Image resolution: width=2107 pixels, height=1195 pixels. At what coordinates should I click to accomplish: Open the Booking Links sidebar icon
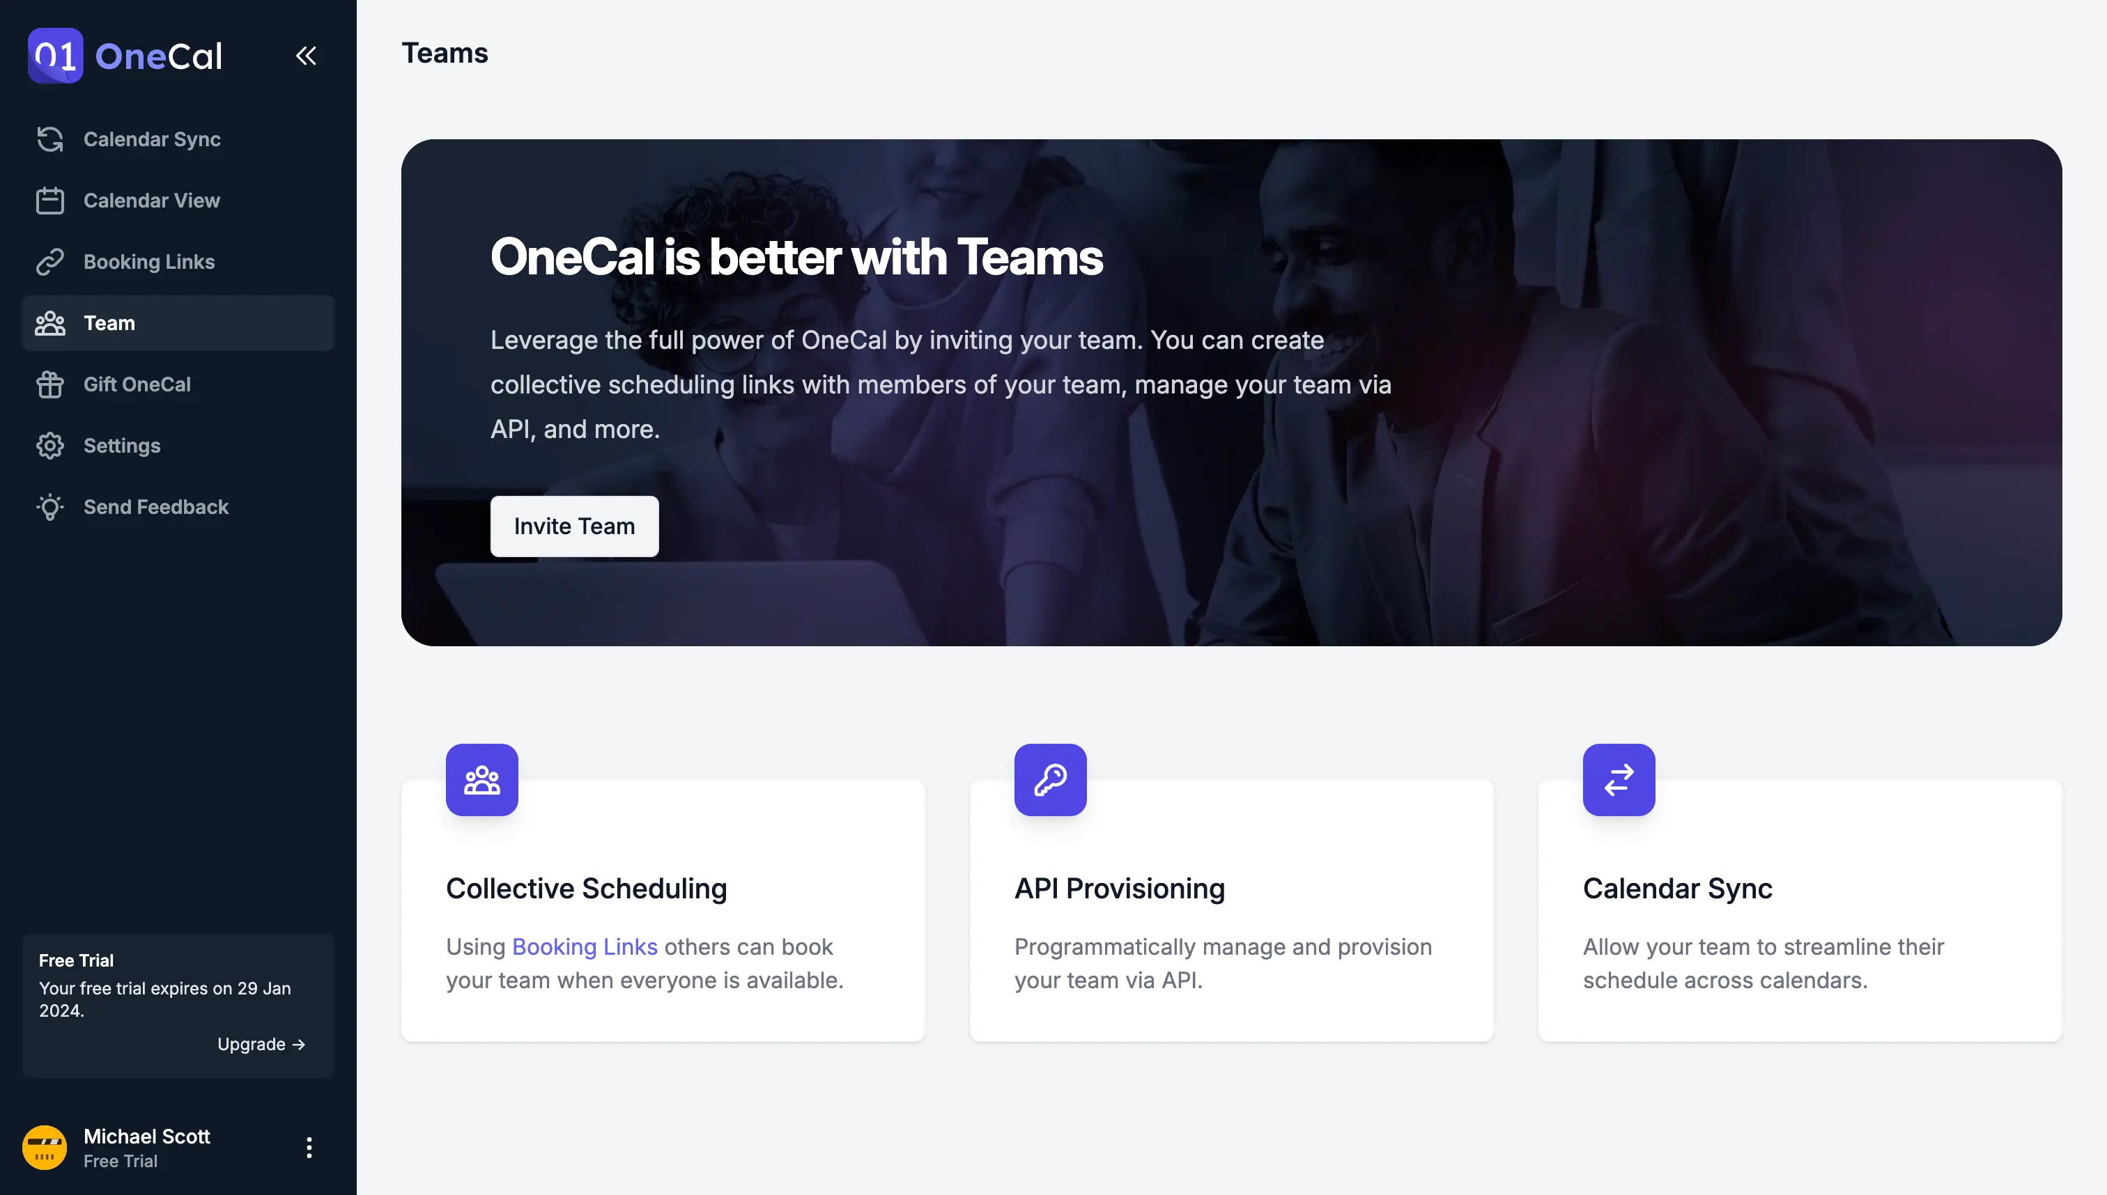coord(49,262)
